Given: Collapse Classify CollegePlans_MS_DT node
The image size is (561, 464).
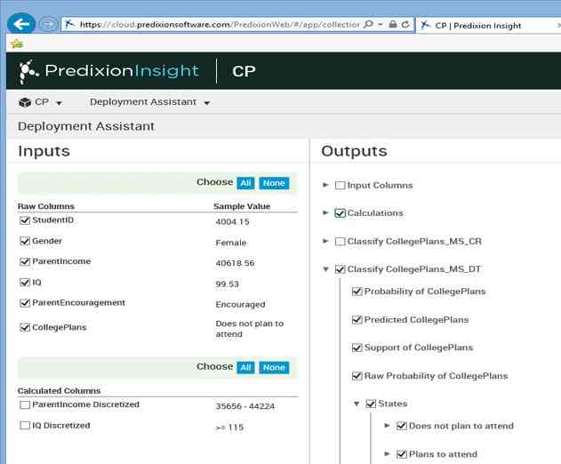Looking at the screenshot, I should [x=325, y=269].
